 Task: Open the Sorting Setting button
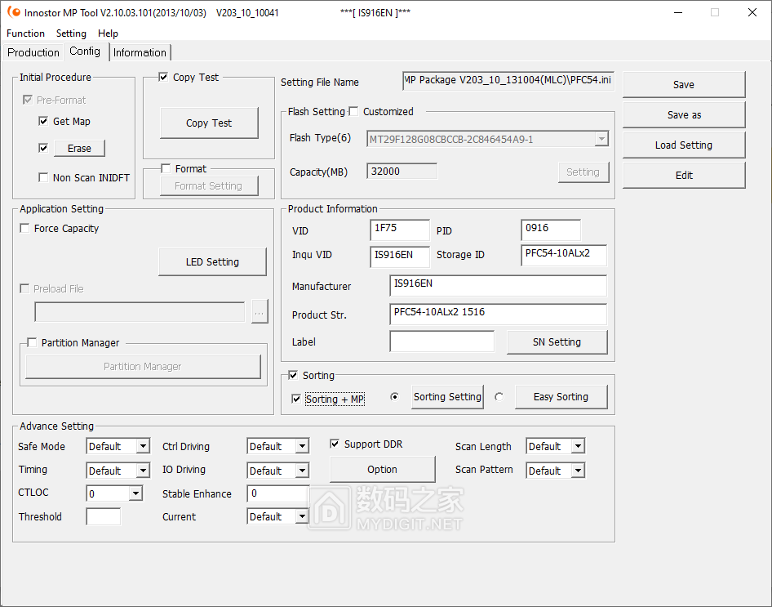pos(447,396)
